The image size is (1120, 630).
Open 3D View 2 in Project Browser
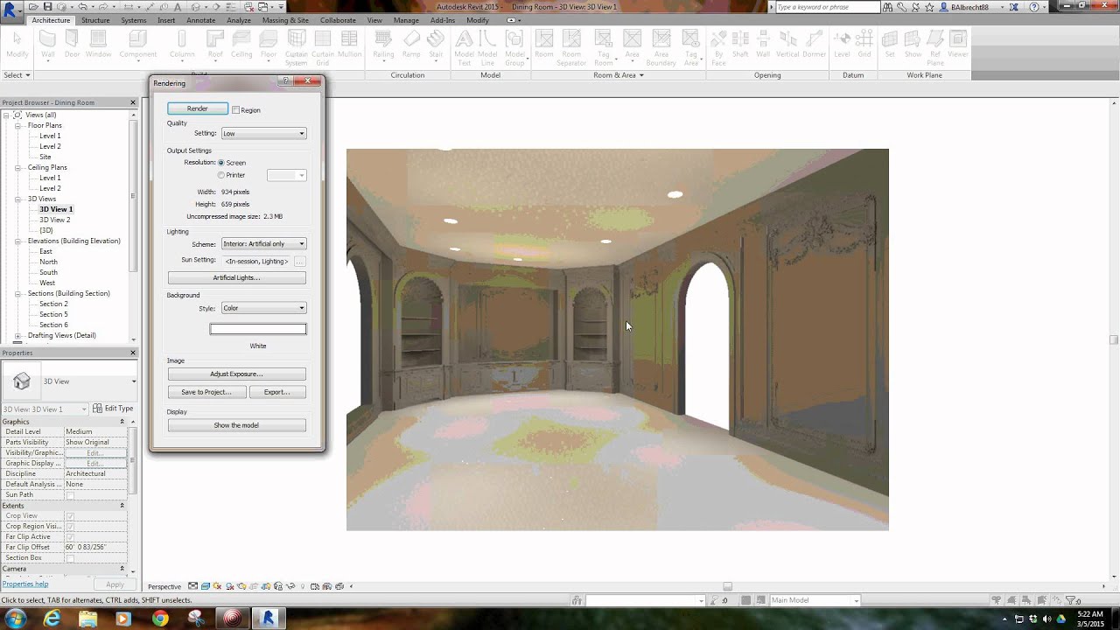tap(54, 220)
